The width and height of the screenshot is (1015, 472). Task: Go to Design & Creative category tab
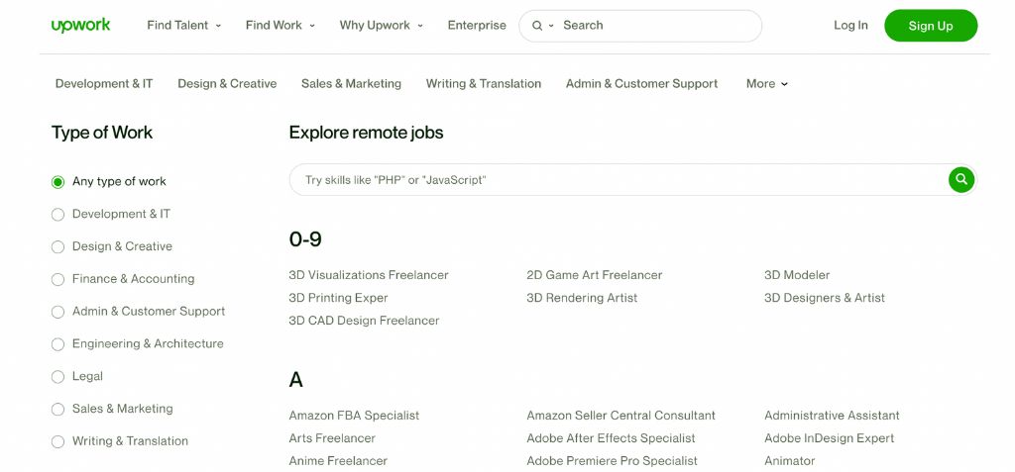point(227,84)
